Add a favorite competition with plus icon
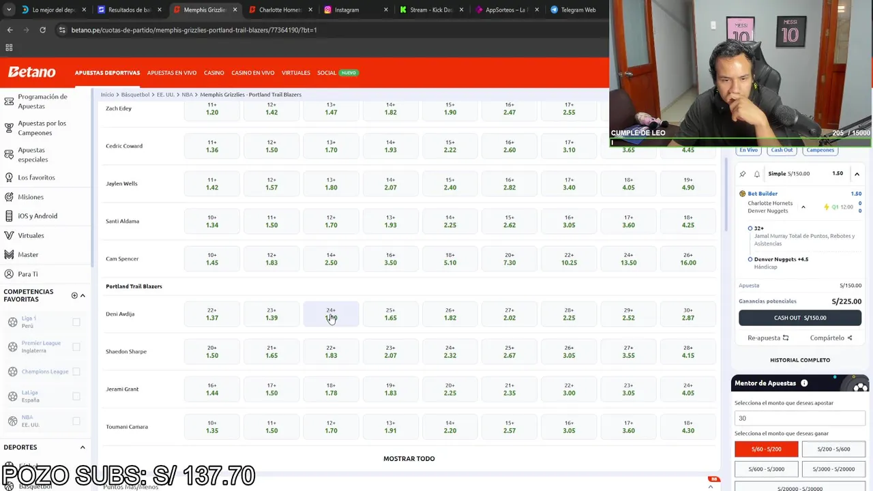This screenshot has height=491, width=873. pos(74,295)
